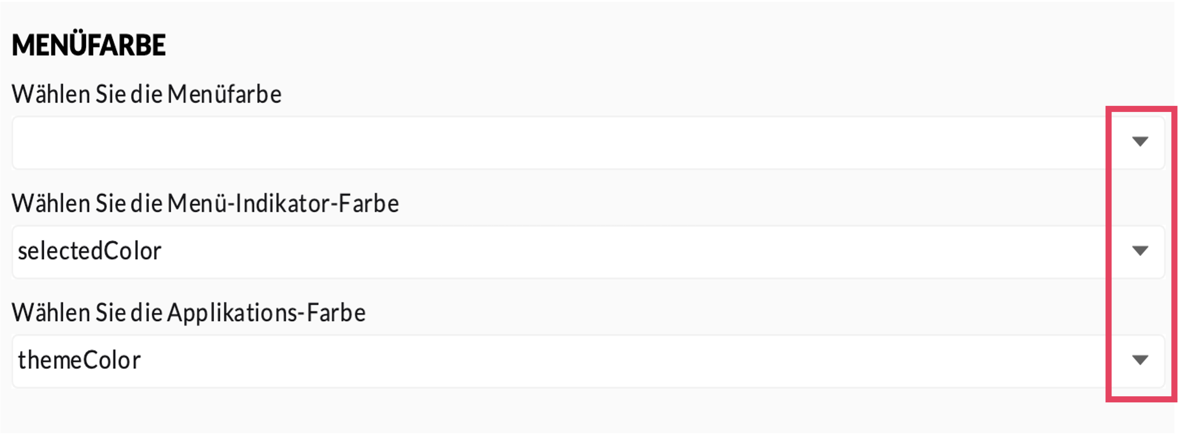Select the triangle icon beside selectedColor
1179x435 pixels.
click(1140, 251)
